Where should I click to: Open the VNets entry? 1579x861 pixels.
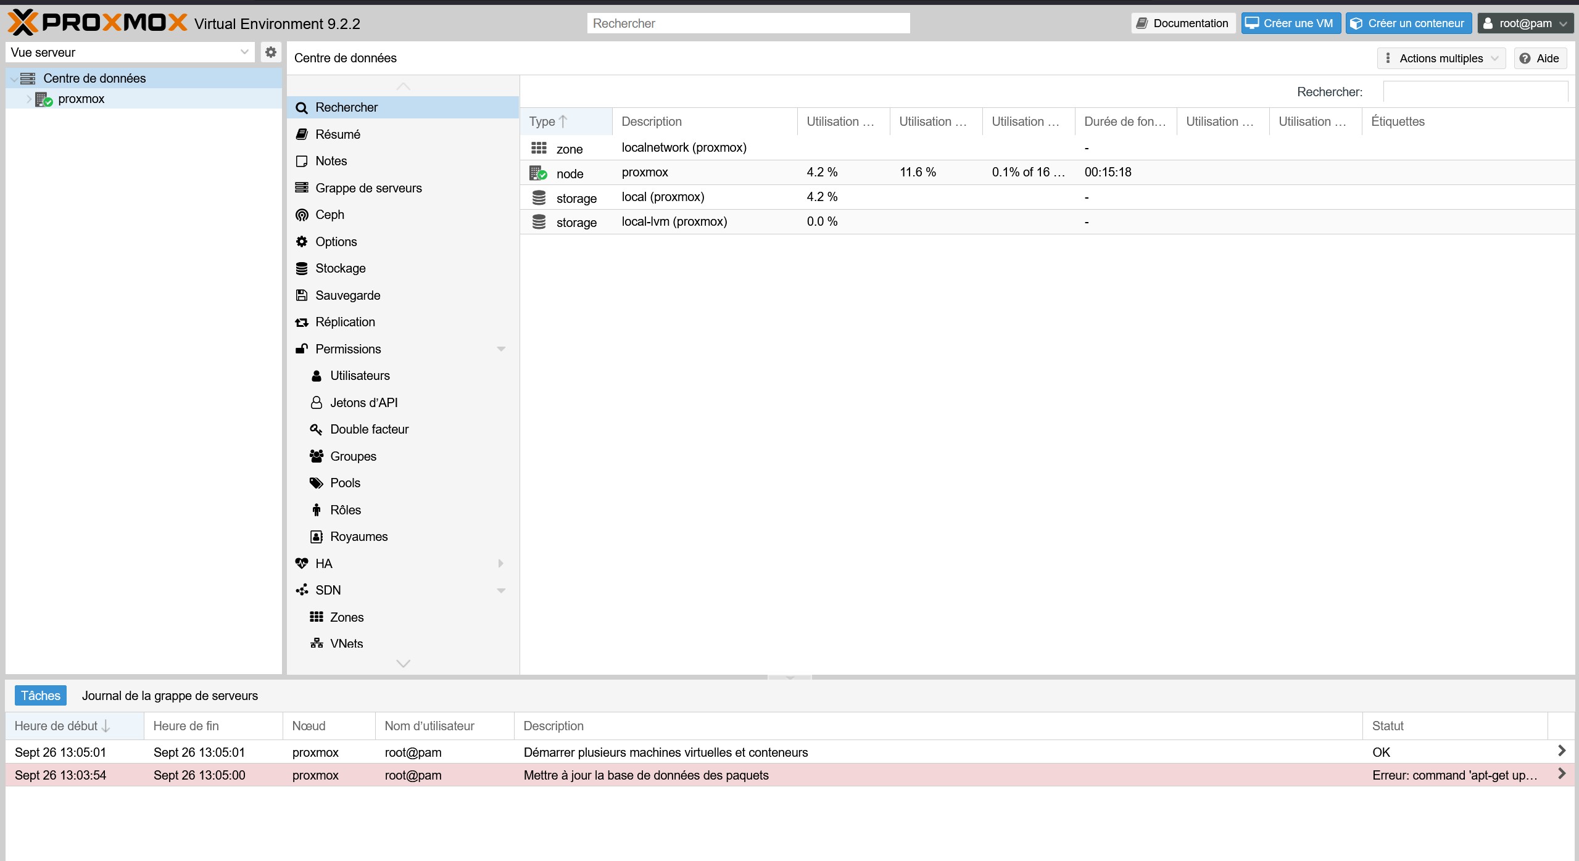pos(402,643)
